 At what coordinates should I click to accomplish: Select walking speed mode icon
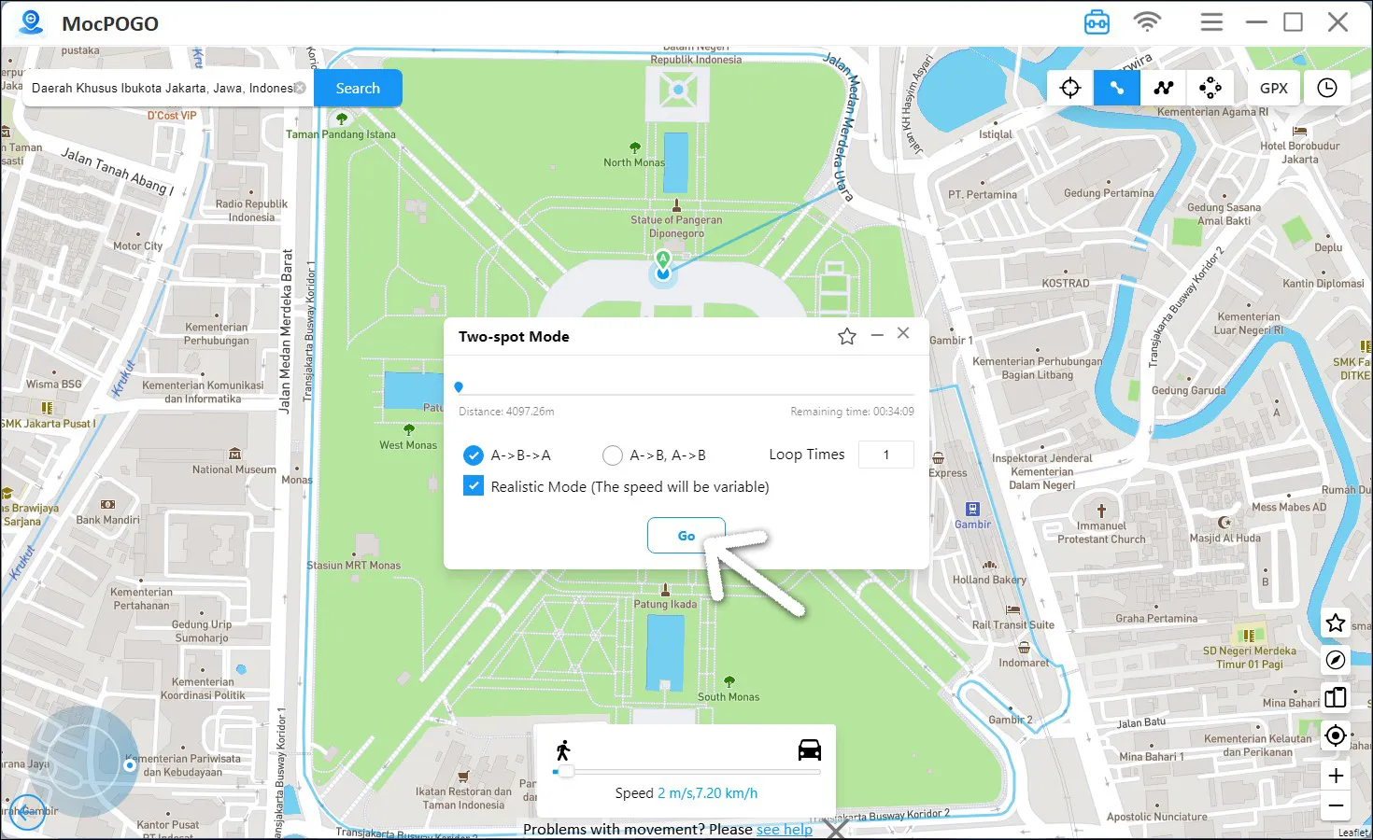click(x=564, y=749)
